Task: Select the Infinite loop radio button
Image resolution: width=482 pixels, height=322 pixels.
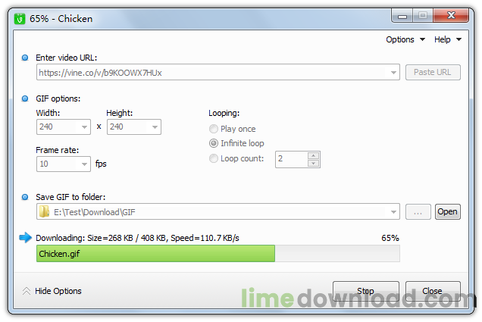Action: 213,143
